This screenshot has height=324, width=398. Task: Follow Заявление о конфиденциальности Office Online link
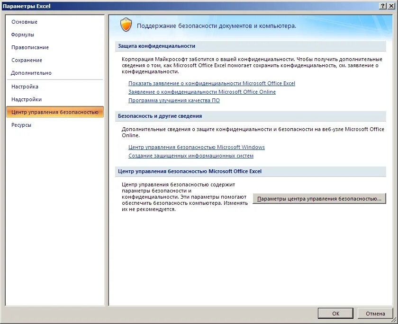[x=202, y=92]
